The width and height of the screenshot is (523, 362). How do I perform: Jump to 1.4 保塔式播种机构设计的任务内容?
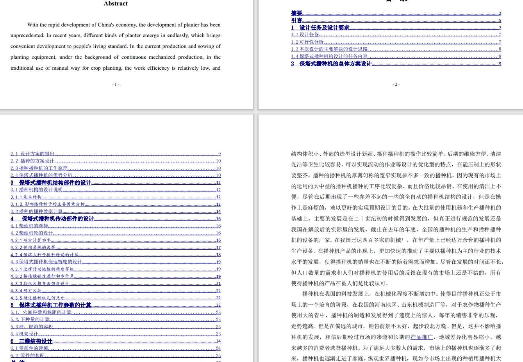(x=396, y=57)
